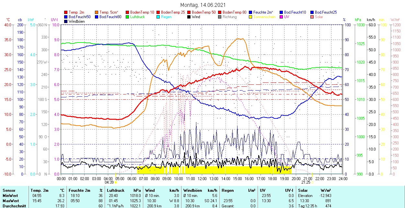
Task: Select the blue Feuchte 2m legend swatch
Action: point(250,12)
